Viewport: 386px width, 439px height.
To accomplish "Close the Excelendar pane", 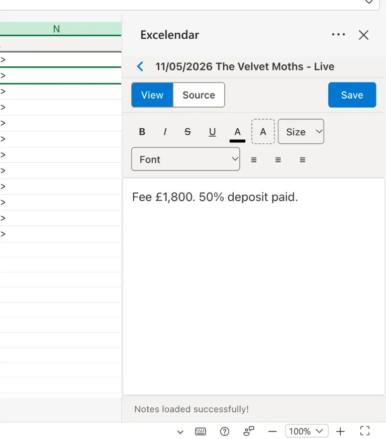I will [363, 35].
